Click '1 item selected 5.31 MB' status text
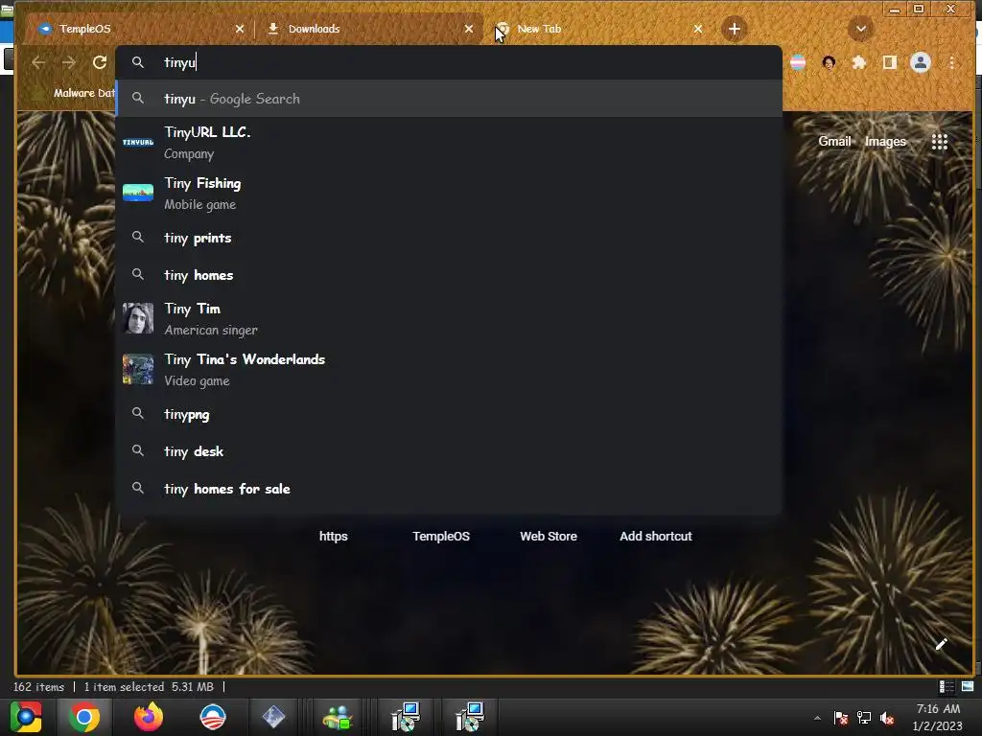 [x=149, y=686]
